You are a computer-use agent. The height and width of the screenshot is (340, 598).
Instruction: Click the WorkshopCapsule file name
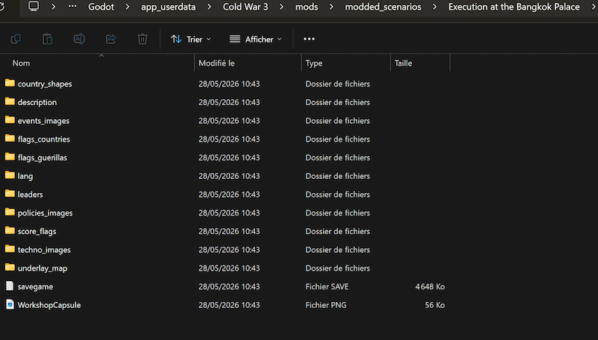[49, 305]
